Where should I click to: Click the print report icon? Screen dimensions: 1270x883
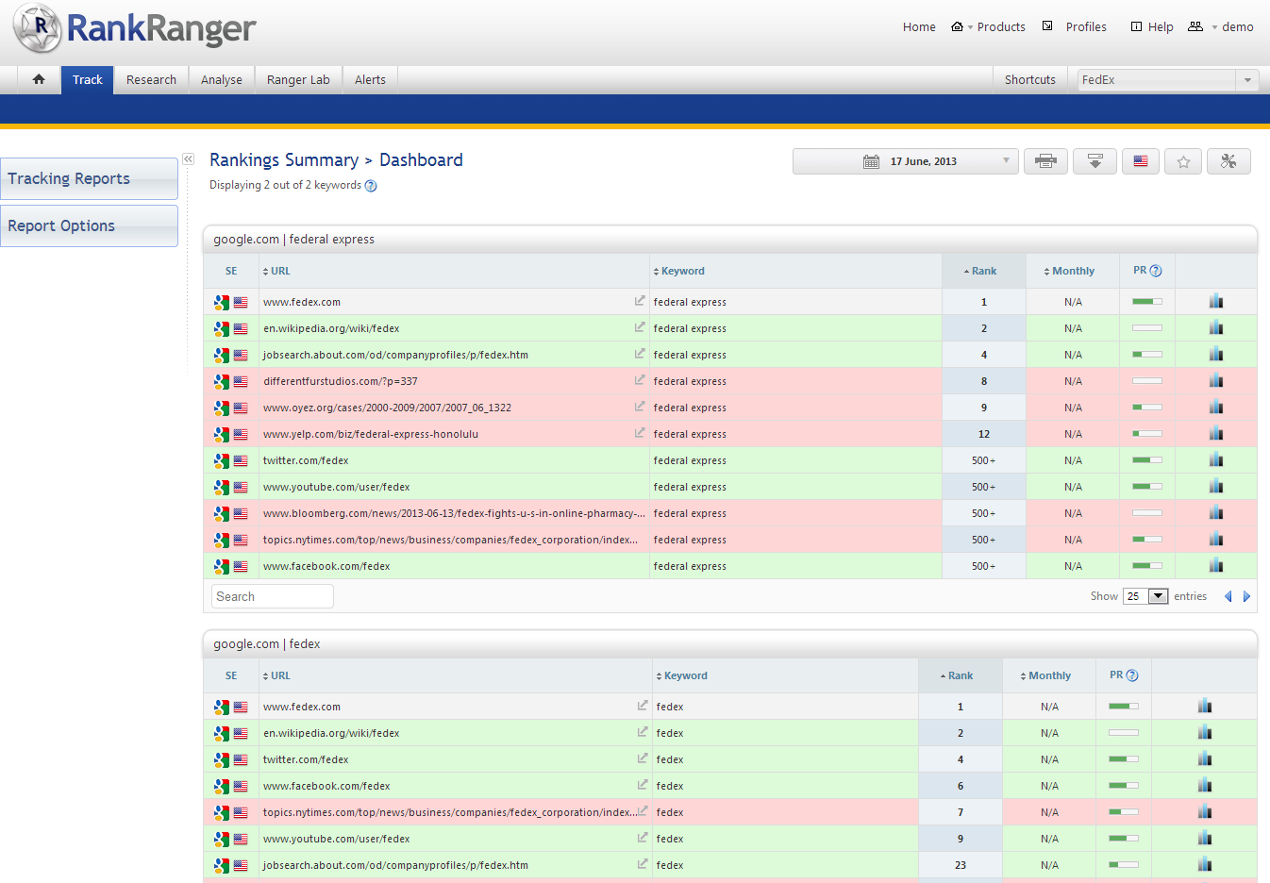coord(1045,161)
